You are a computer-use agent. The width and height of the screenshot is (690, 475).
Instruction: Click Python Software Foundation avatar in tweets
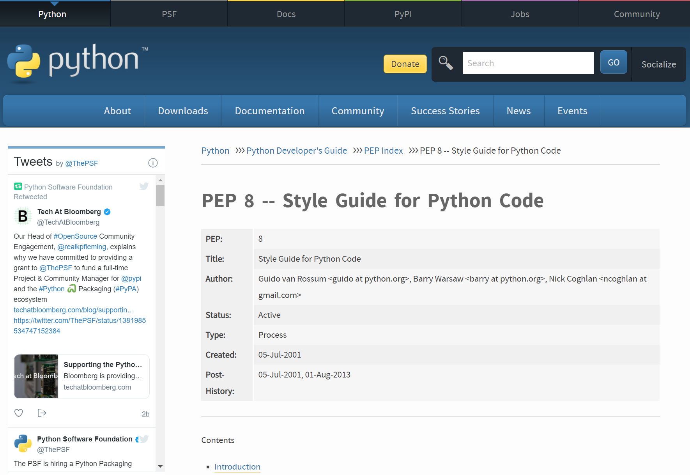click(x=23, y=443)
